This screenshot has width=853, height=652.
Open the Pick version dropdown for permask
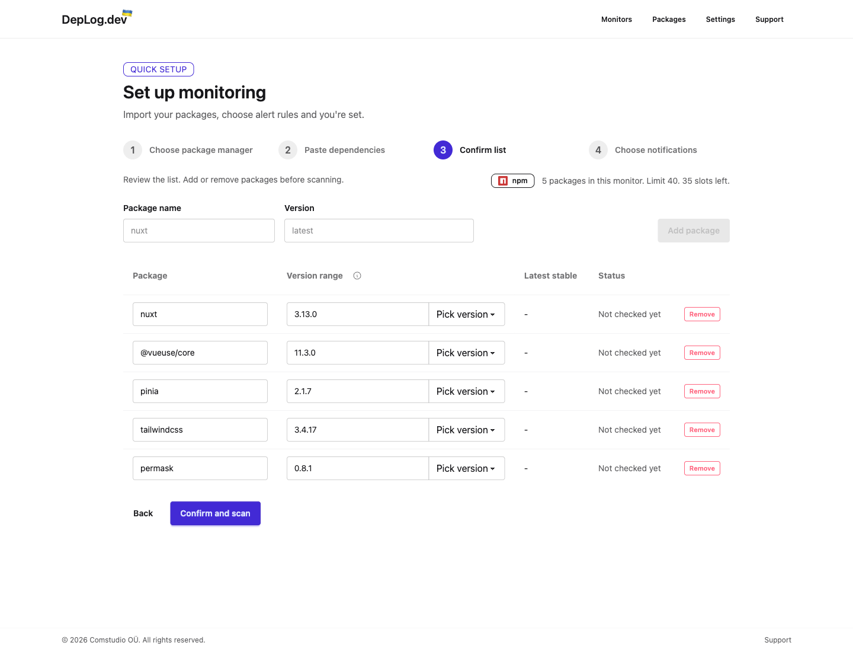point(466,468)
